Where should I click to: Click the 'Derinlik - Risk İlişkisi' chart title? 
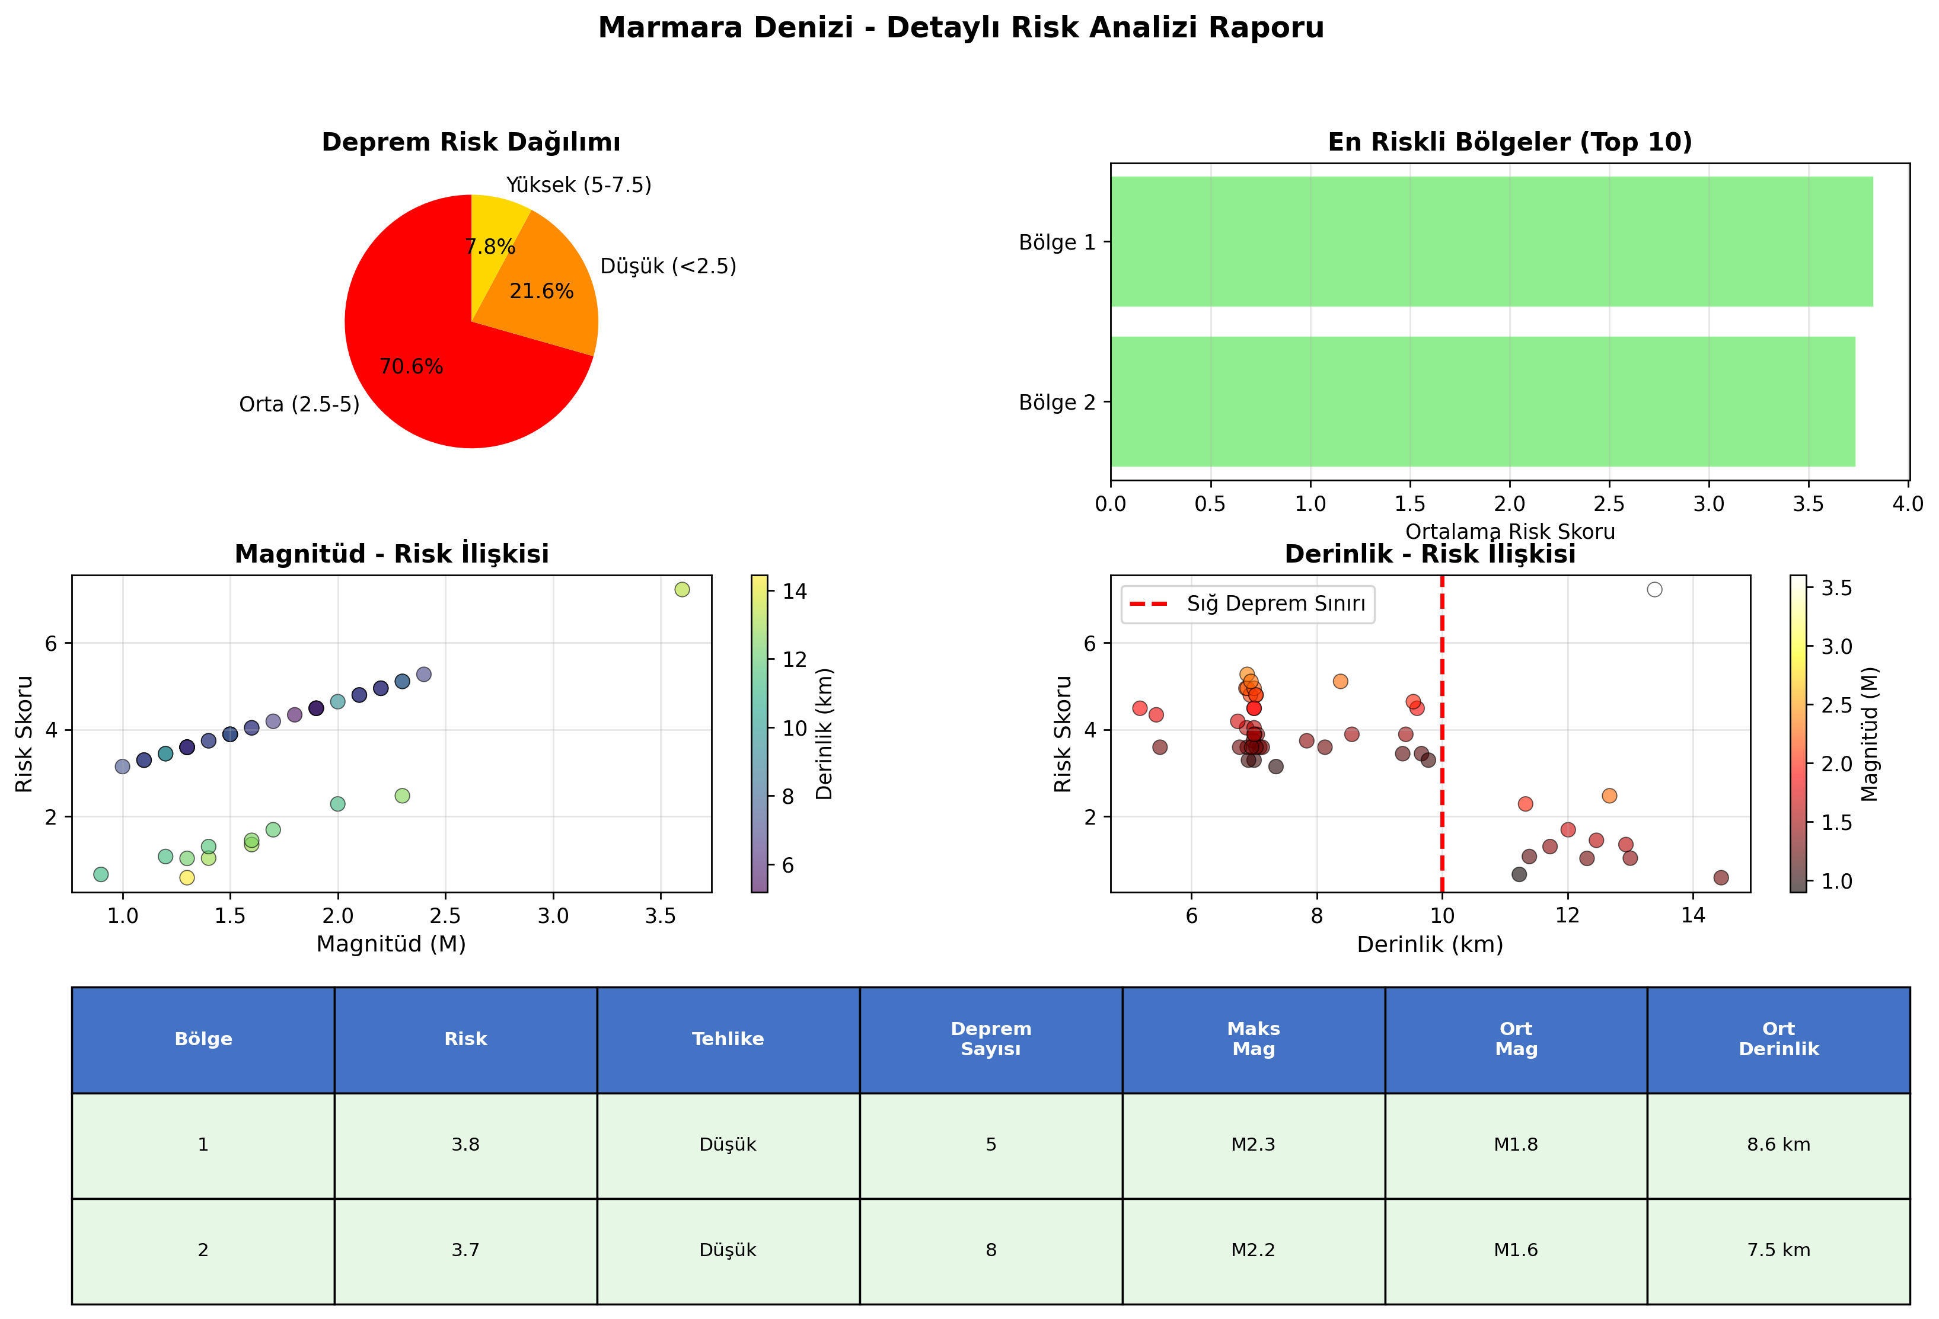[x=1430, y=554]
